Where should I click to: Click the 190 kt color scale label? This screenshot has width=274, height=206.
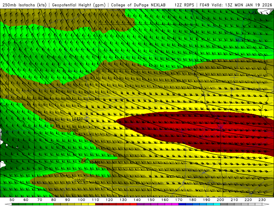click(x=207, y=200)
